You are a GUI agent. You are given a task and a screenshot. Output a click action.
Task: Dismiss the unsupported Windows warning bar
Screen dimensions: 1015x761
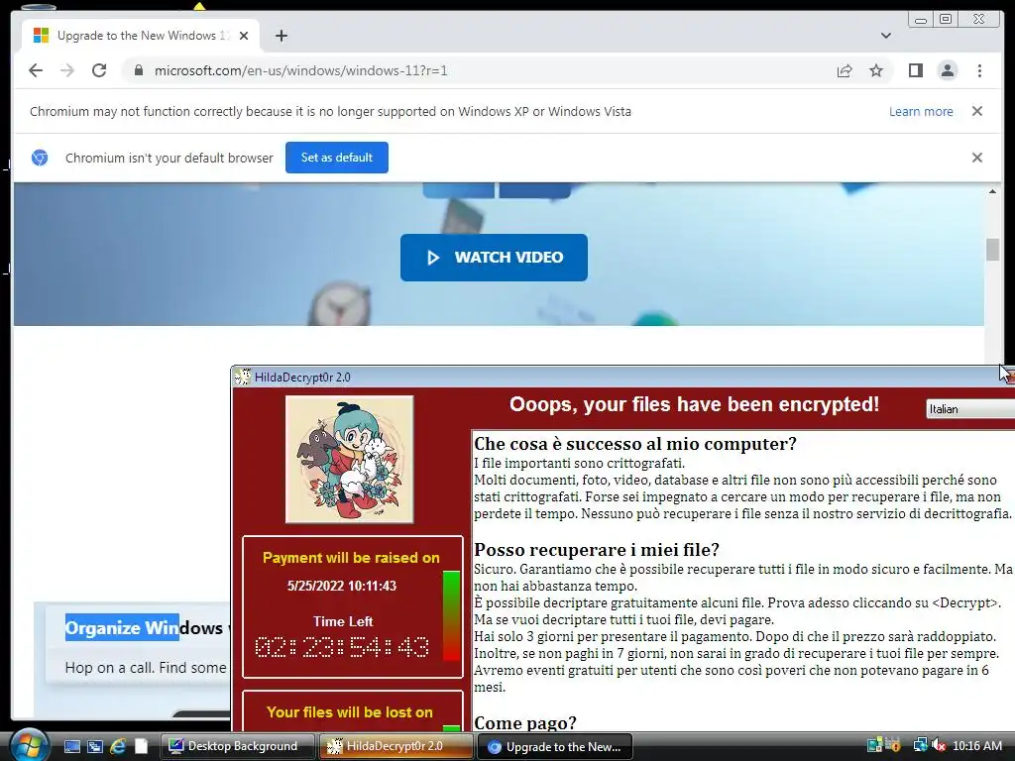coord(977,111)
